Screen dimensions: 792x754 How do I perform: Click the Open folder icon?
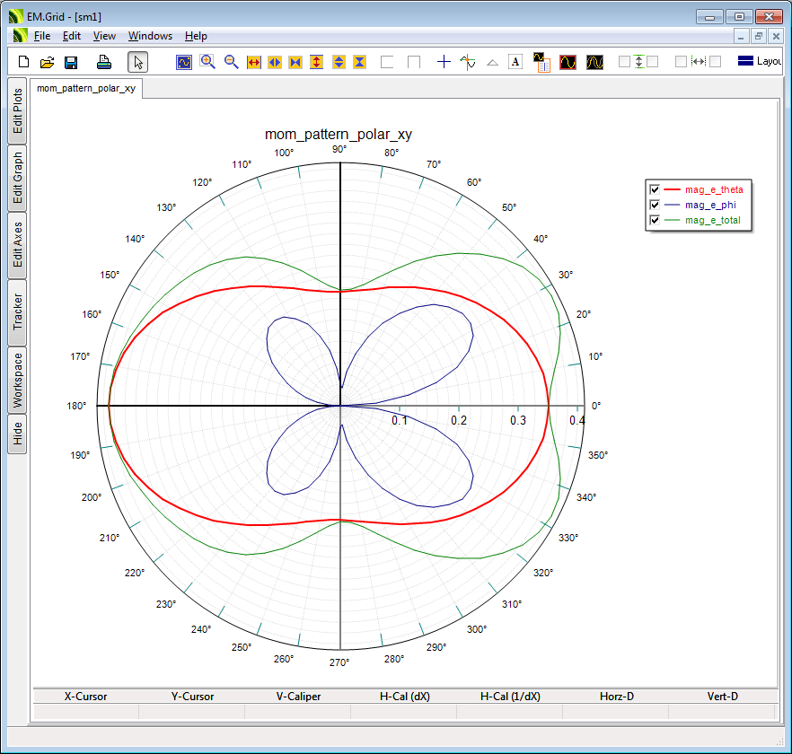(x=48, y=62)
